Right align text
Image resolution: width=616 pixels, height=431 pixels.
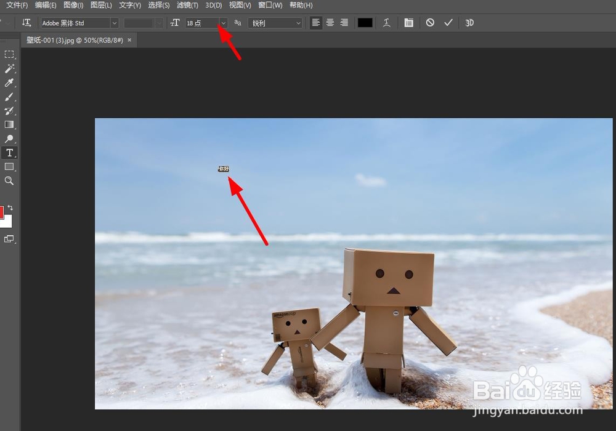(344, 23)
